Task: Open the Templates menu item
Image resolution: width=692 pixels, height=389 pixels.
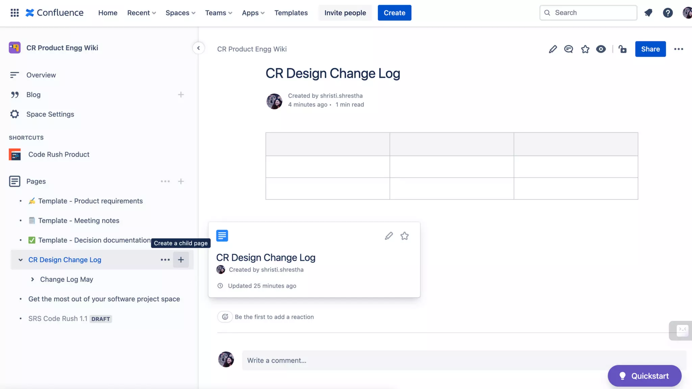Action: 291,13
